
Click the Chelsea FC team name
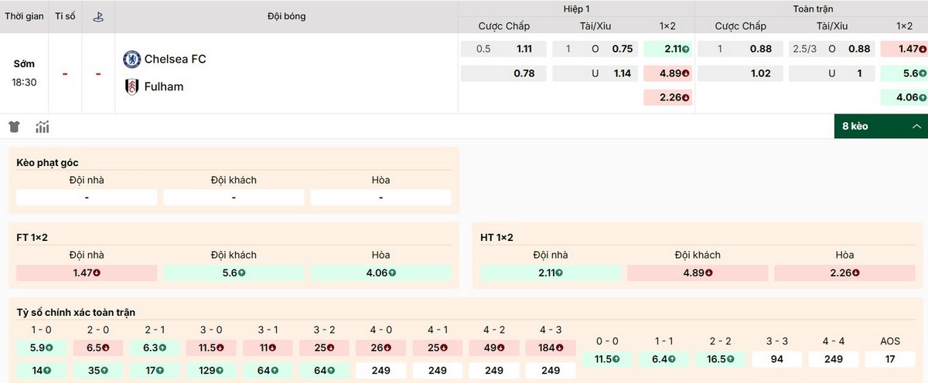(x=175, y=59)
